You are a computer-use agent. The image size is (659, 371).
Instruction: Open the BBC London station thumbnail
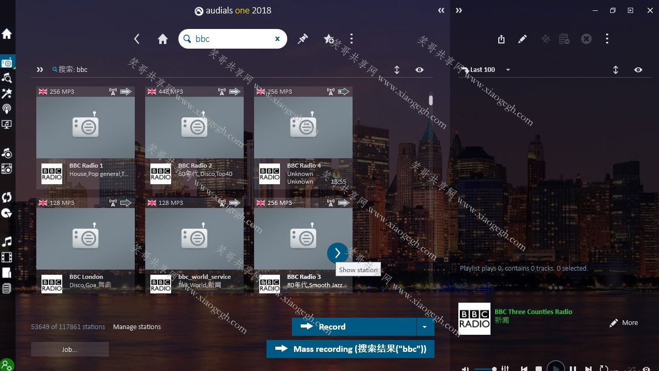pos(86,239)
